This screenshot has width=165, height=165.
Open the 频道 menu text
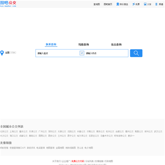tap(161, 4)
